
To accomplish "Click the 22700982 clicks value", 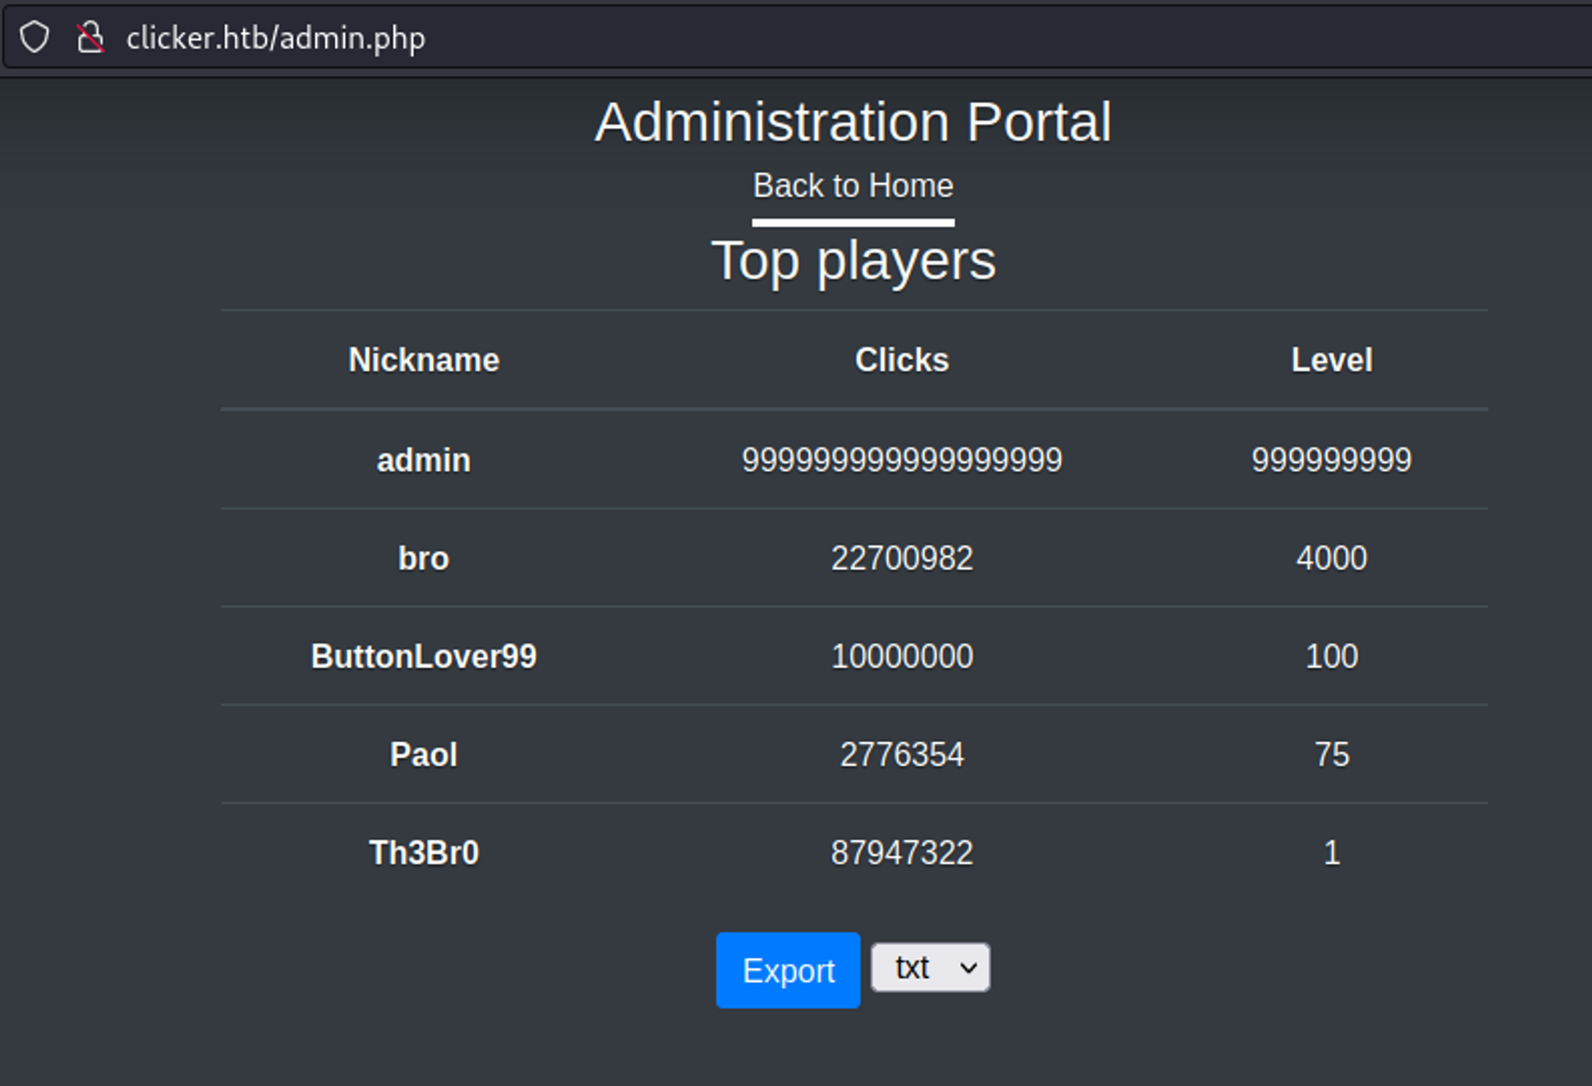I will pyautogui.click(x=901, y=559).
